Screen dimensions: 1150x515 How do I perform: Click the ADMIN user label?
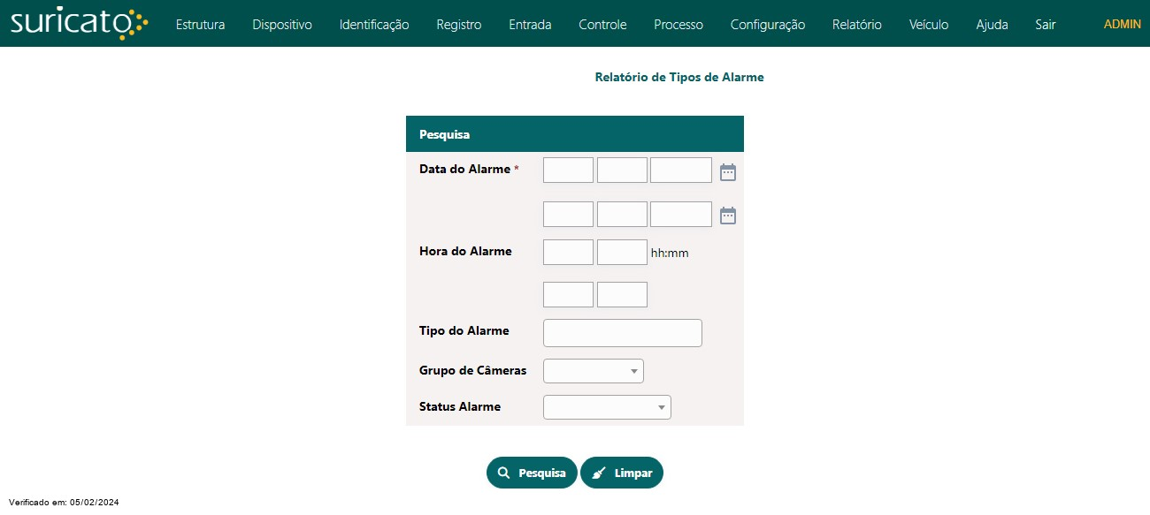coord(1123,25)
